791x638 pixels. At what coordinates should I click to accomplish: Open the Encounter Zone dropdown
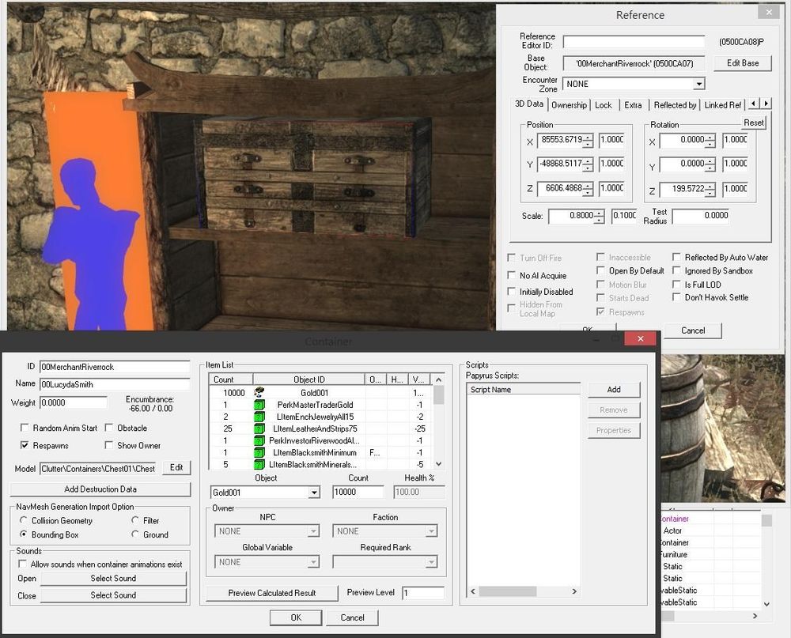698,85
